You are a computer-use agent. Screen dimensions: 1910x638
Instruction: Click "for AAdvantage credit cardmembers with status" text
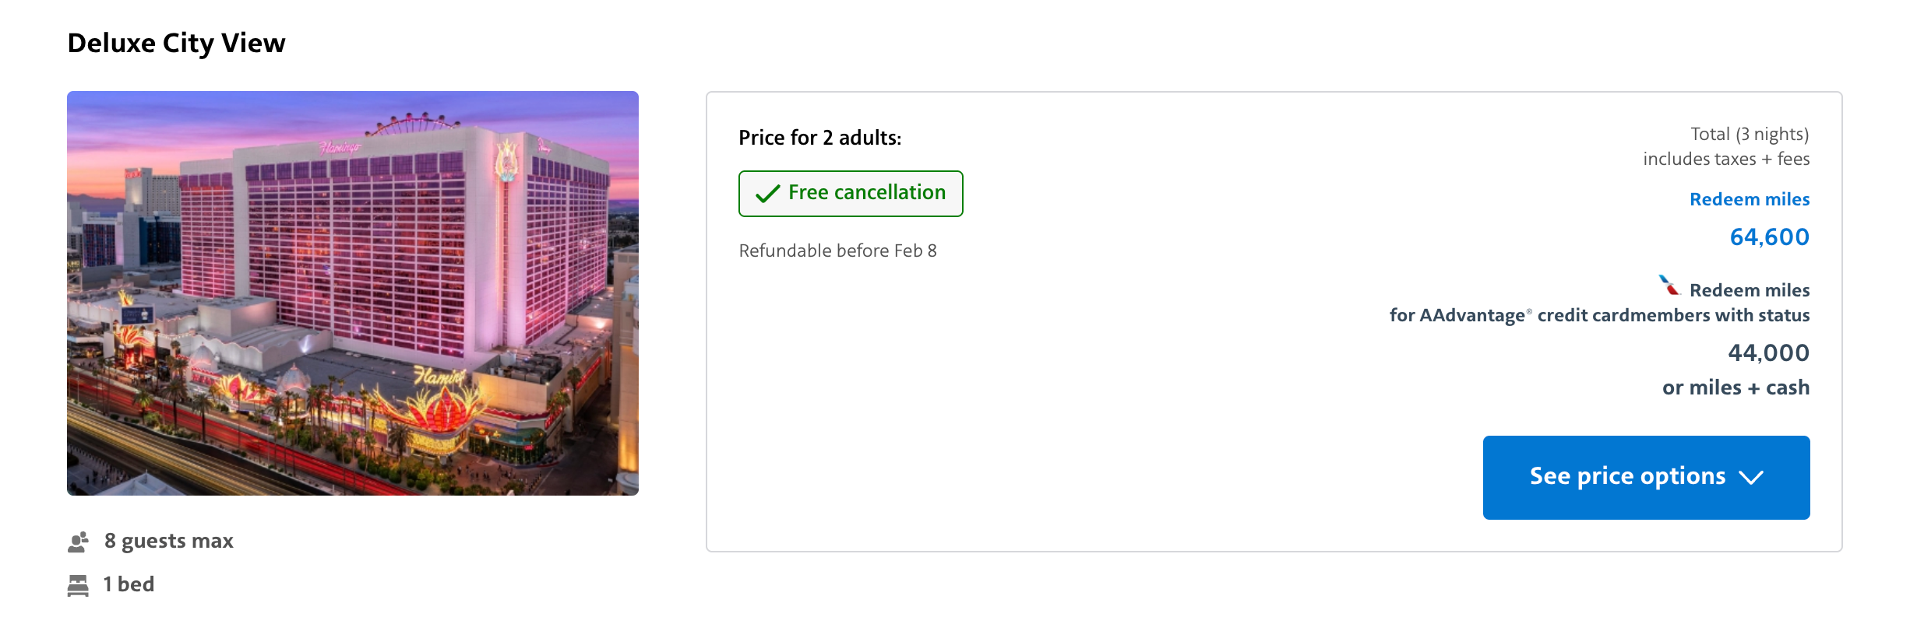coord(1599,315)
